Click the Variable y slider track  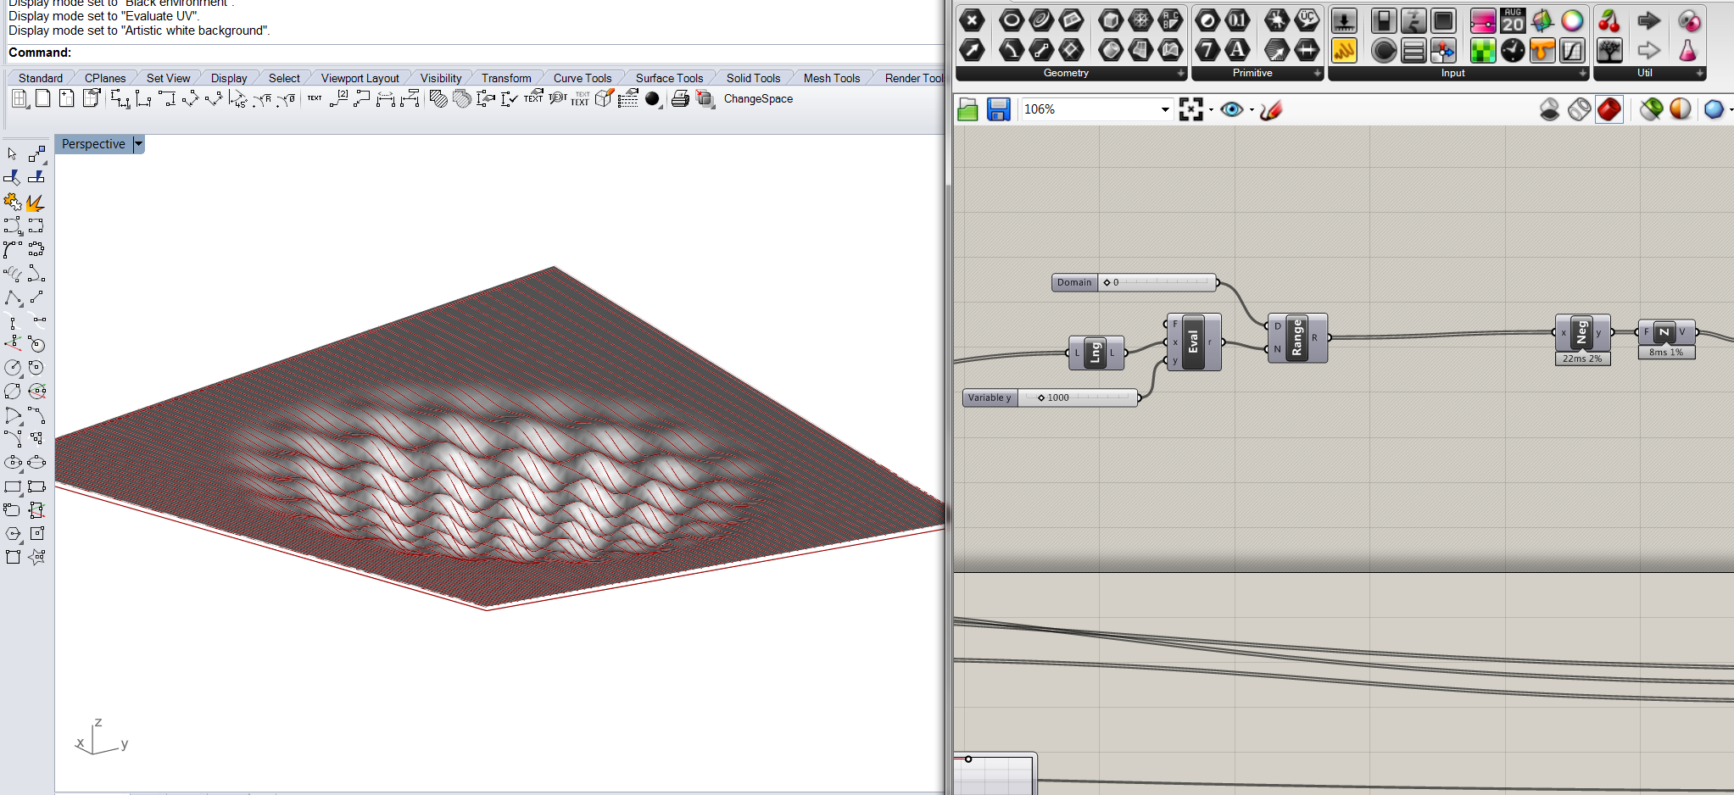pos(1078,397)
